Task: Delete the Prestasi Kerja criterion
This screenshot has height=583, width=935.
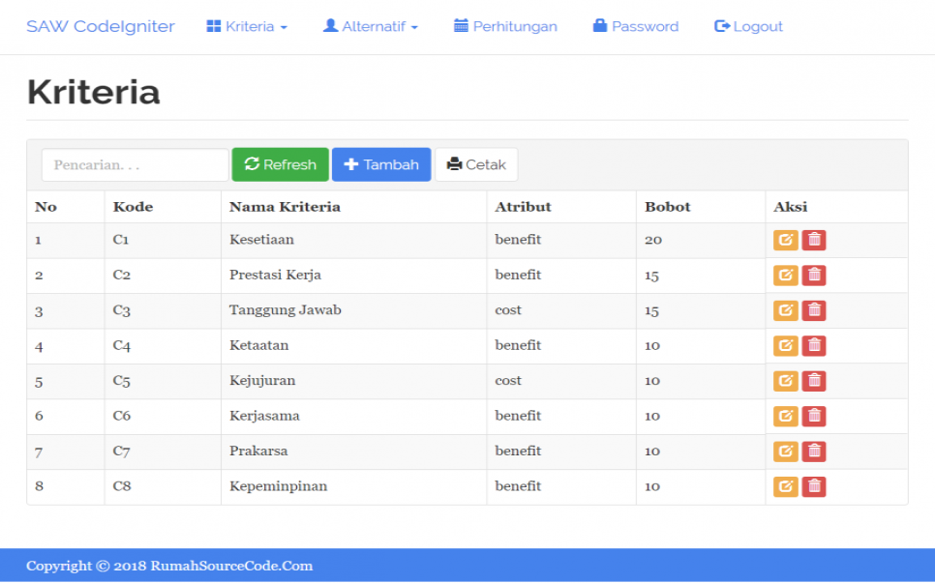Action: [x=814, y=276]
